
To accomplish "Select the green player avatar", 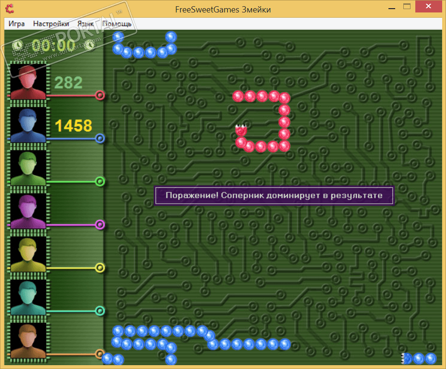I will [x=28, y=168].
